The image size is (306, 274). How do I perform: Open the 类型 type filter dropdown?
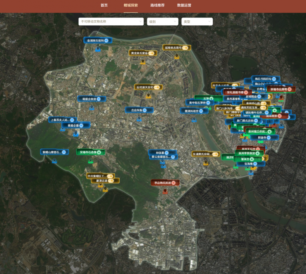(x=197, y=21)
